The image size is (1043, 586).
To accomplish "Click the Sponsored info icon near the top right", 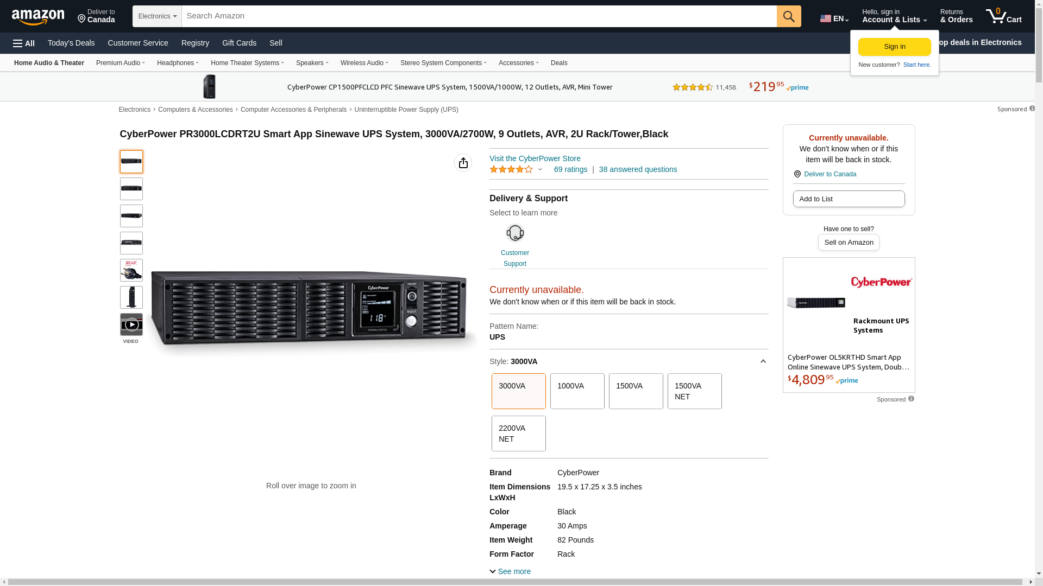I will click(x=1032, y=109).
